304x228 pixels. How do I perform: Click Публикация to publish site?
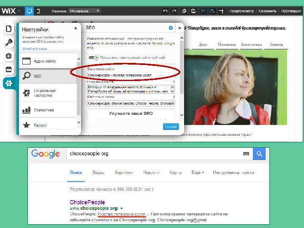[x=291, y=11]
